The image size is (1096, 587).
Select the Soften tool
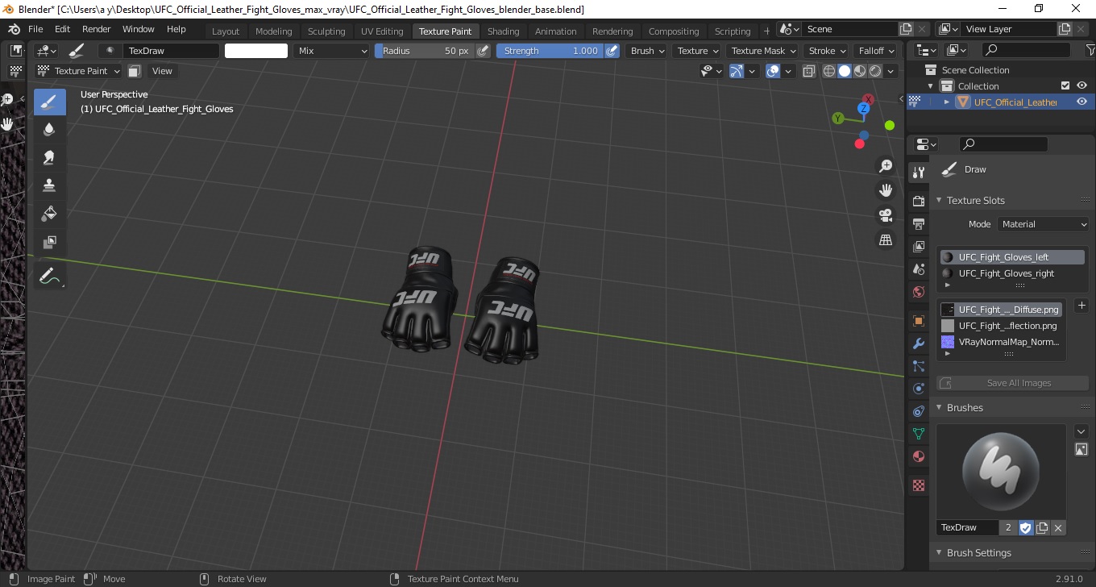click(x=49, y=129)
